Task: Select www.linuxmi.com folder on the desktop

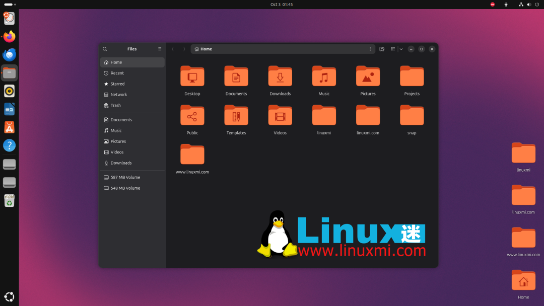Action: (x=523, y=238)
